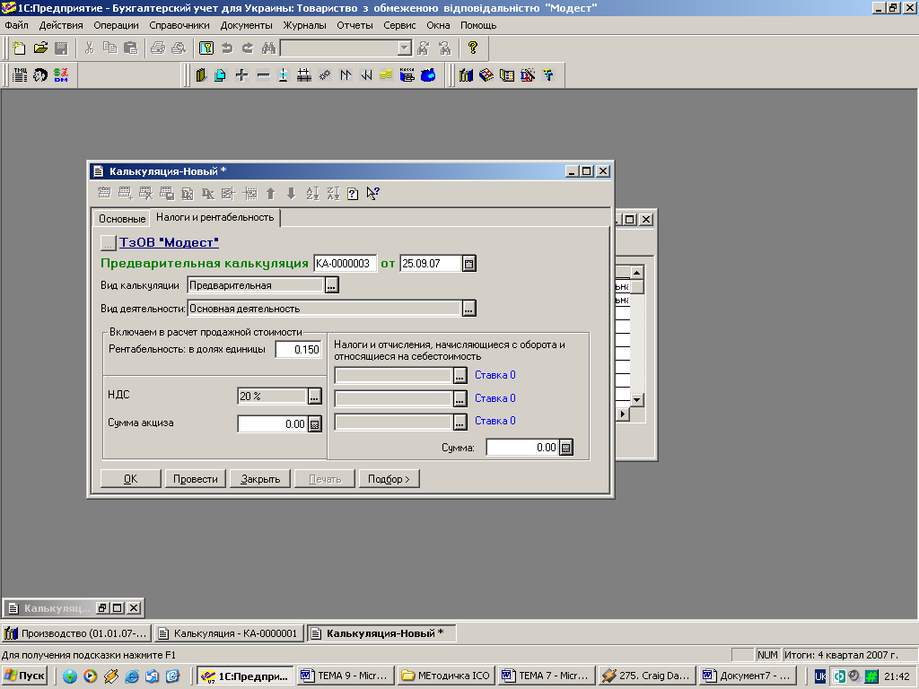Click the minus icon in toolbar
Image resolution: width=919 pixels, height=689 pixels.
pyautogui.click(x=263, y=75)
